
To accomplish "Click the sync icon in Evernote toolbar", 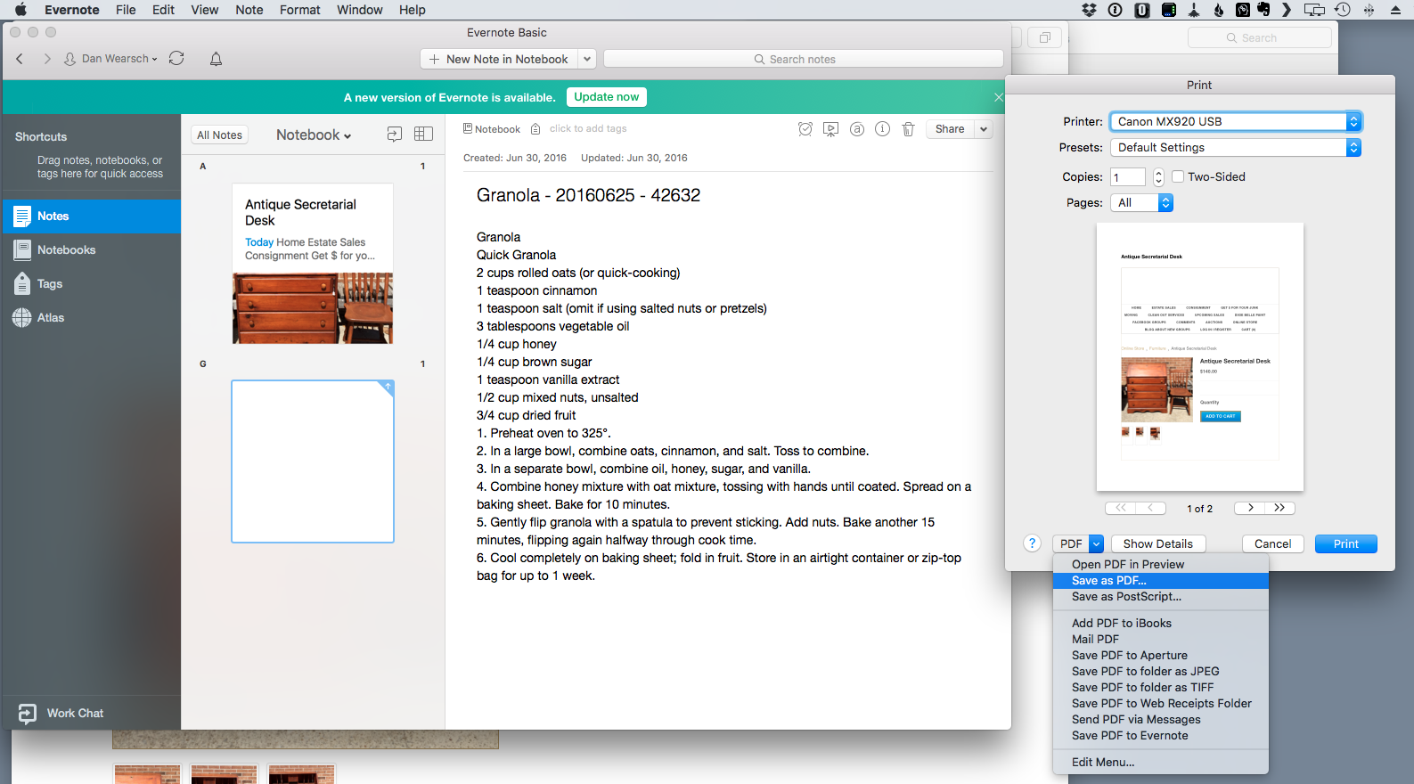I will coord(176,58).
